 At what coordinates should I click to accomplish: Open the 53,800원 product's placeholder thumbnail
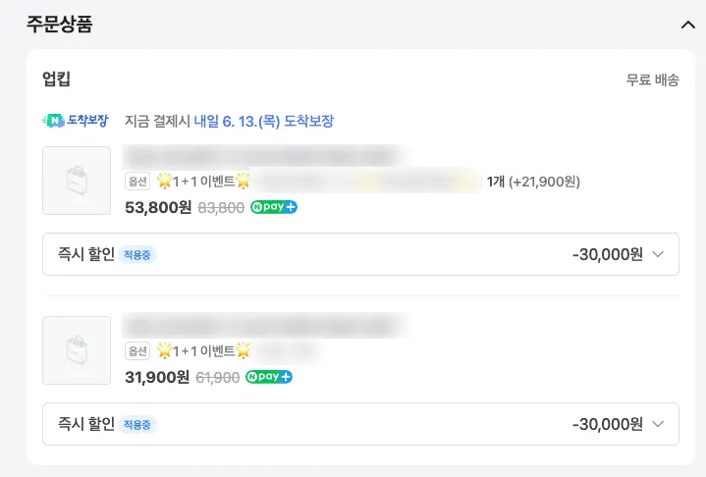[x=77, y=181]
